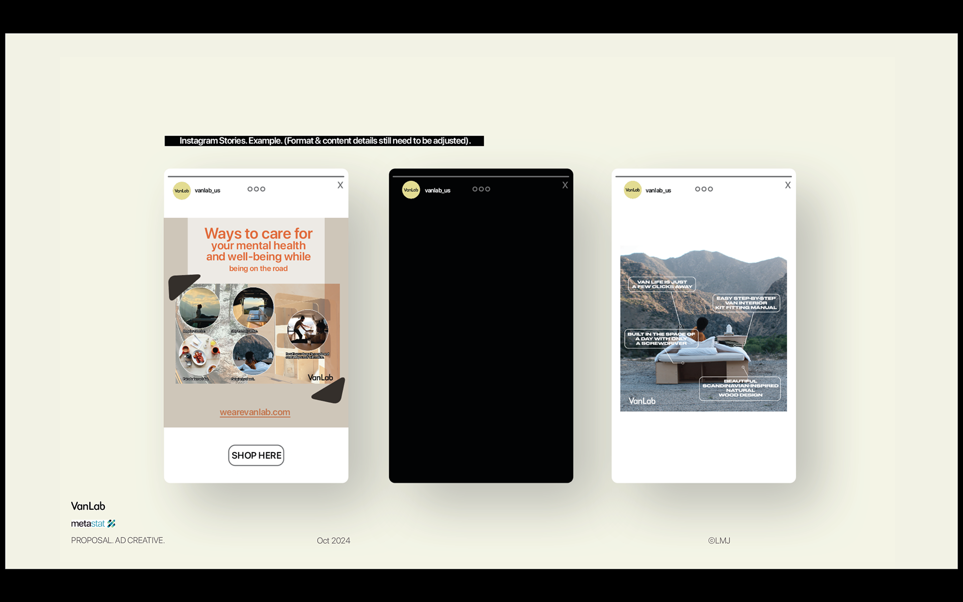Click the resting in bed circle photo
This screenshot has width=963, height=602.
(253, 355)
